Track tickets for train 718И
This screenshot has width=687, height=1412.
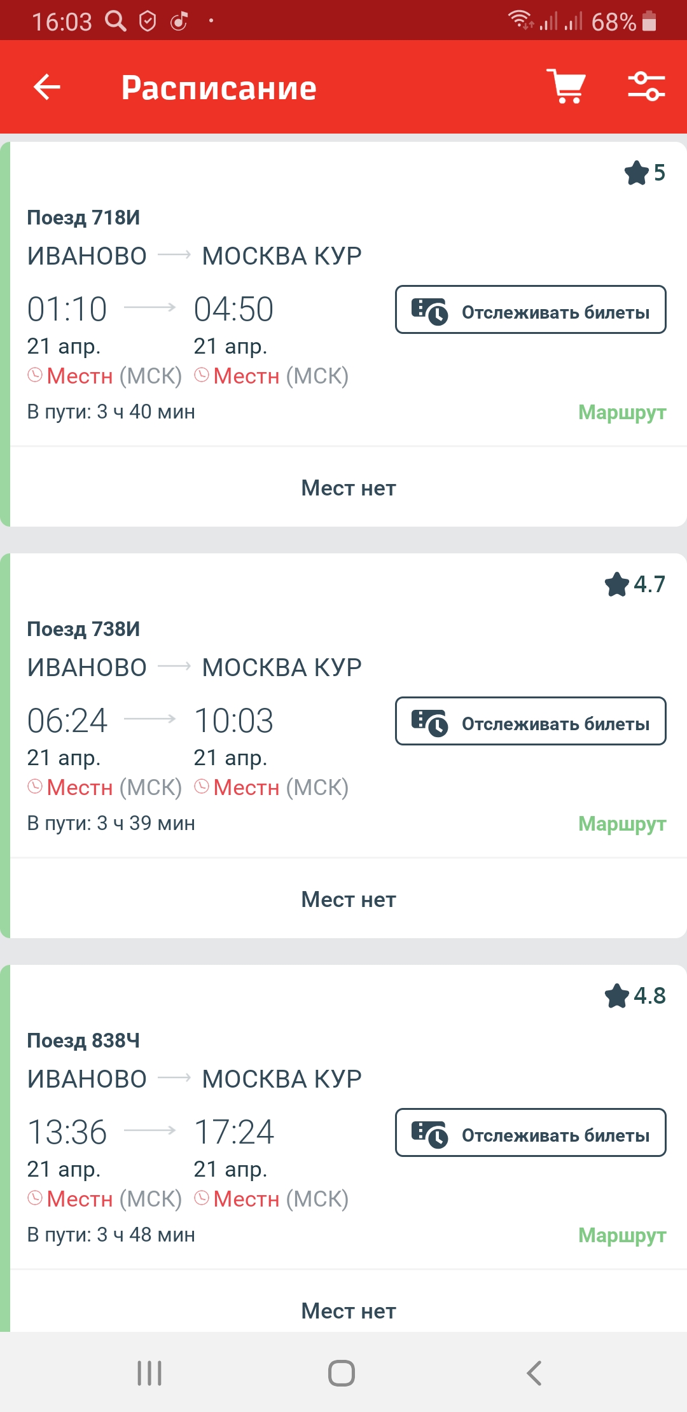(531, 310)
